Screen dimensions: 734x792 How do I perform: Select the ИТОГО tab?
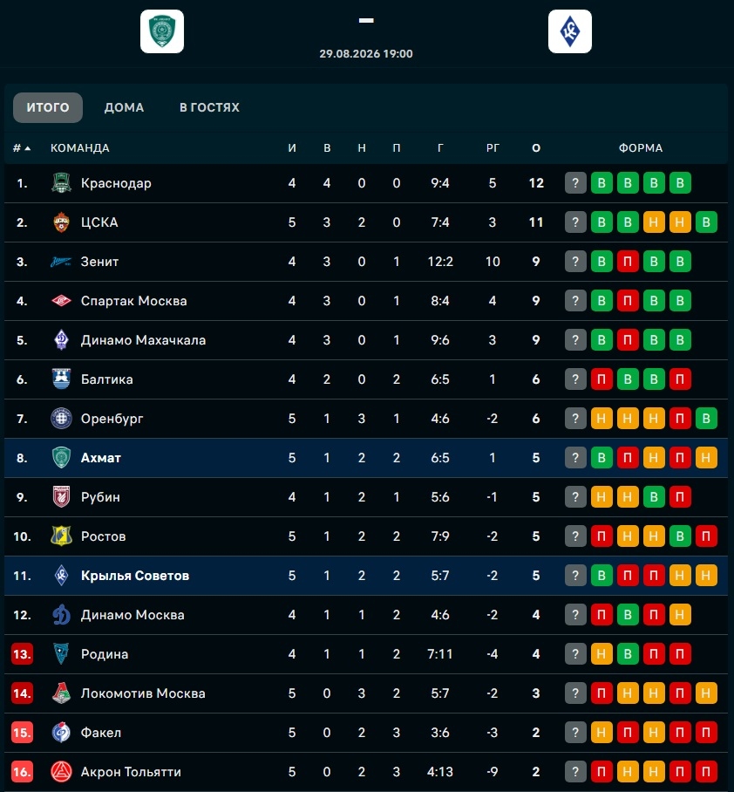tap(48, 107)
